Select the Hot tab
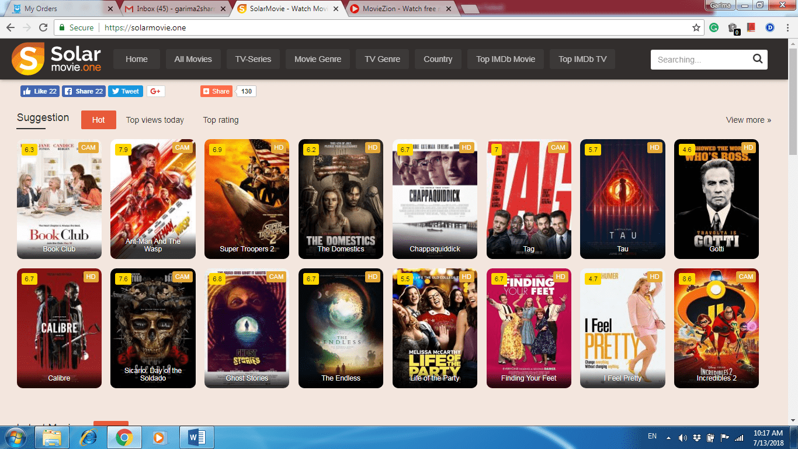The height and width of the screenshot is (449, 798). click(x=99, y=120)
